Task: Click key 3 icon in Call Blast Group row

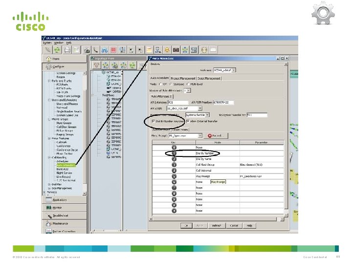Action: click(174, 165)
